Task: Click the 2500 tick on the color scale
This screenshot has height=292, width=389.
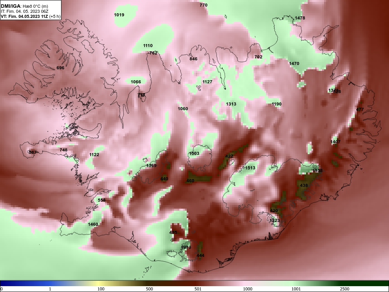Action: (x=345, y=289)
